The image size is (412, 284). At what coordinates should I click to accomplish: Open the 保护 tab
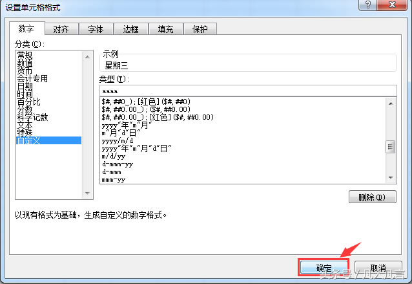tap(200, 29)
